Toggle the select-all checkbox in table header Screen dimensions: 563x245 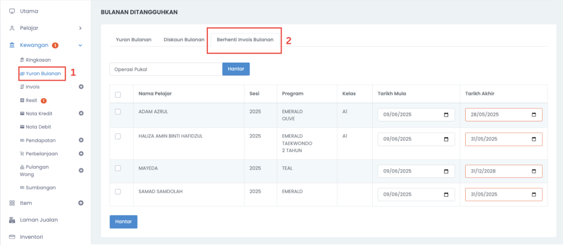coord(118,95)
